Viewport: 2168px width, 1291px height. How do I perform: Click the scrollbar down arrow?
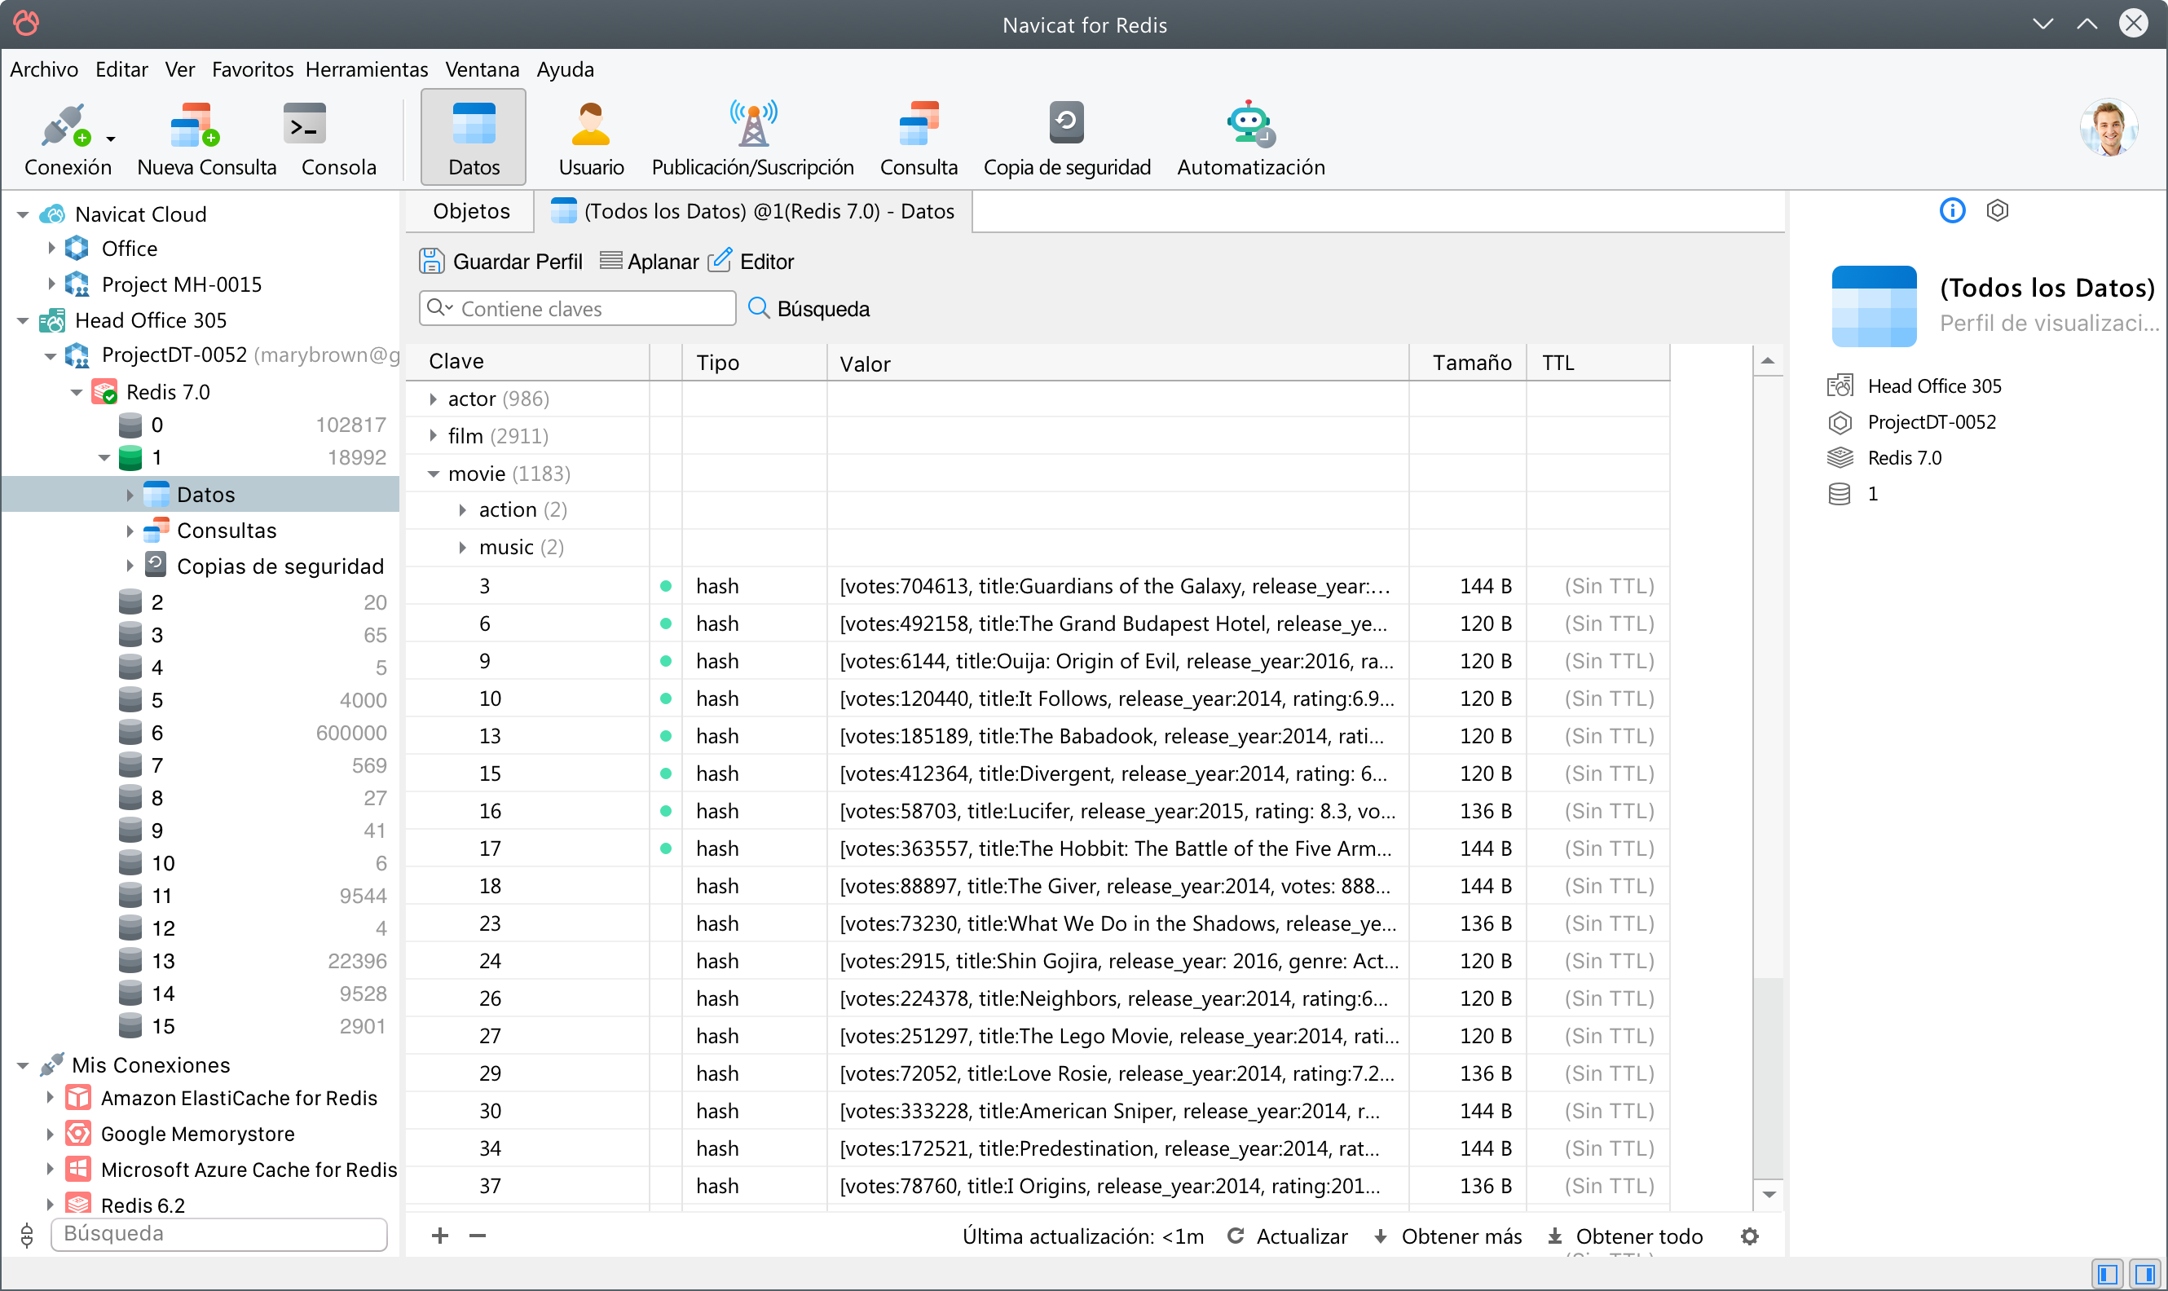(1769, 1195)
